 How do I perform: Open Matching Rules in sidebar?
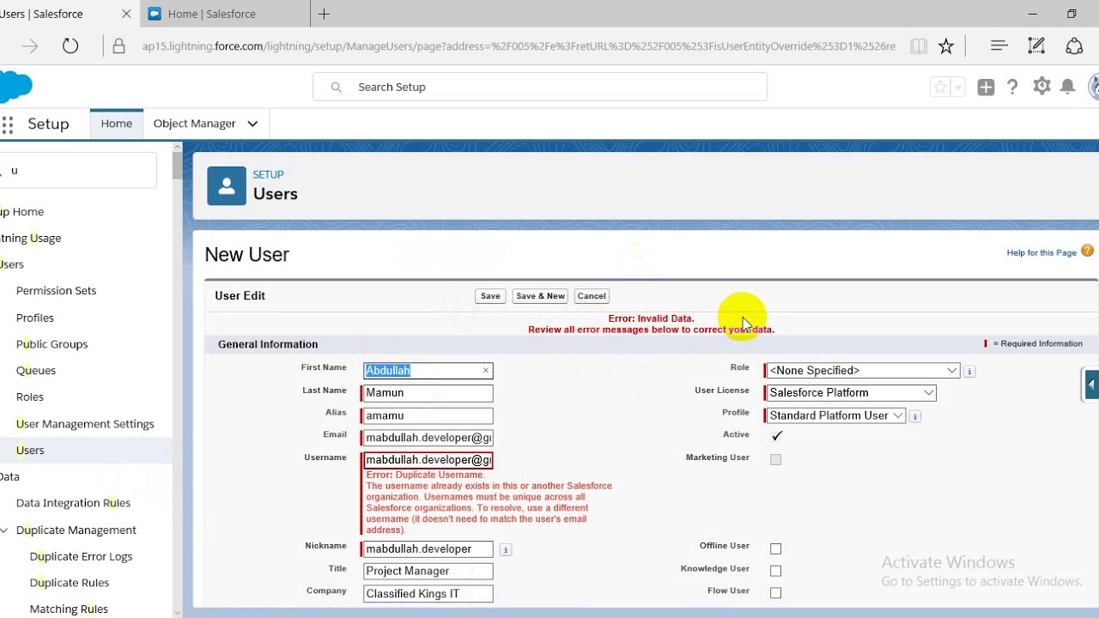(69, 609)
